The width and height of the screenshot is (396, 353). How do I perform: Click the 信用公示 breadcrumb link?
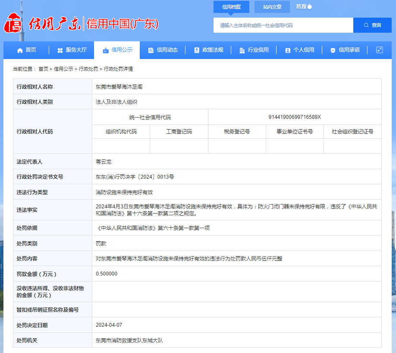(x=63, y=69)
